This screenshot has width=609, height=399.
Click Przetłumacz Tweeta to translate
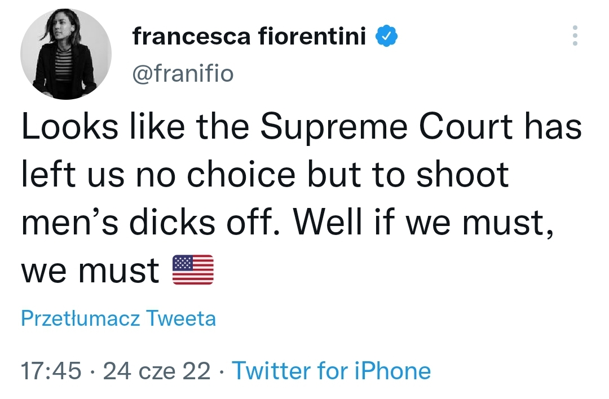[118, 318]
